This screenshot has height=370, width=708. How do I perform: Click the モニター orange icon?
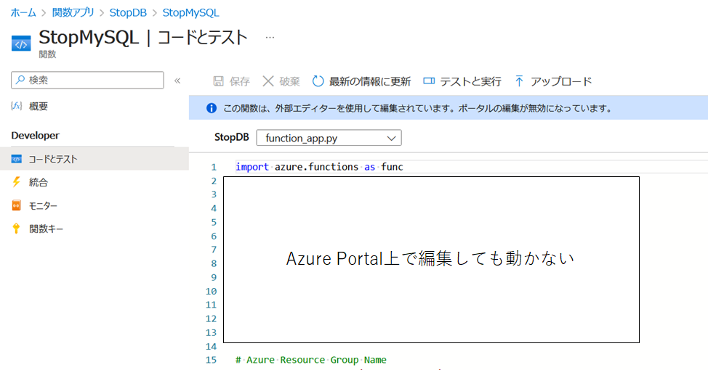click(x=16, y=205)
